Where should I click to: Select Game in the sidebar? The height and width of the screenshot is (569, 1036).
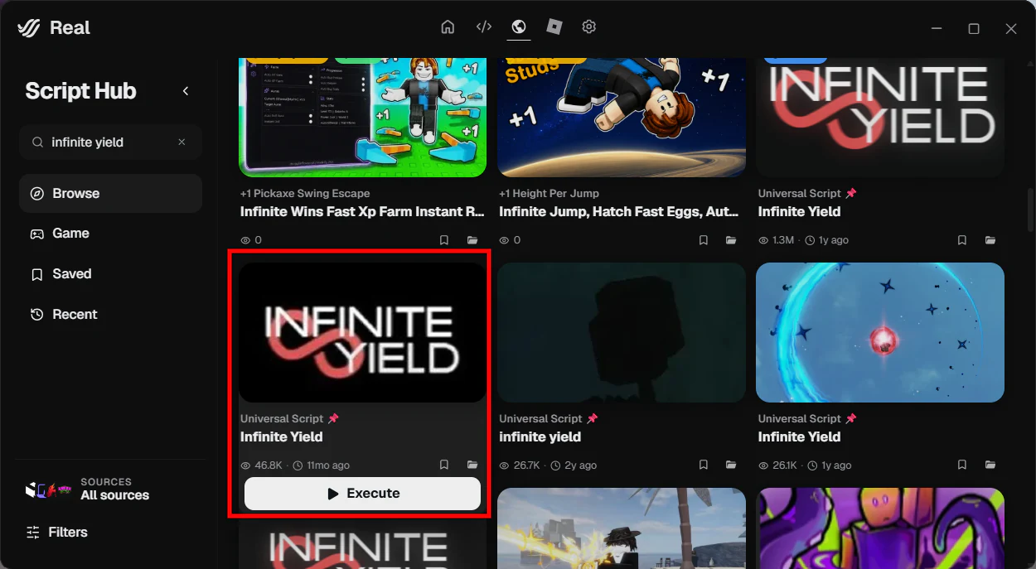point(110,234)
